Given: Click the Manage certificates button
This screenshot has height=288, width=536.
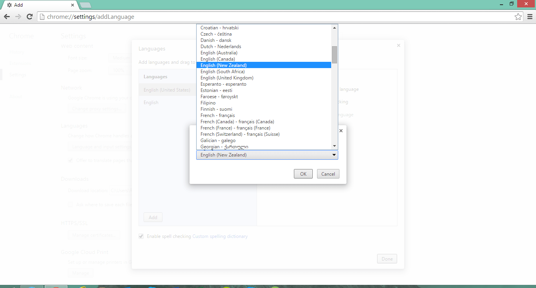Looking at the screenshot, I should [94, 235].
